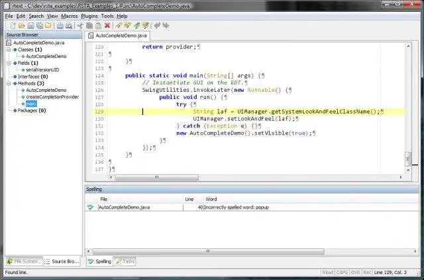Click the File column header in Spelling

[104, 199]
